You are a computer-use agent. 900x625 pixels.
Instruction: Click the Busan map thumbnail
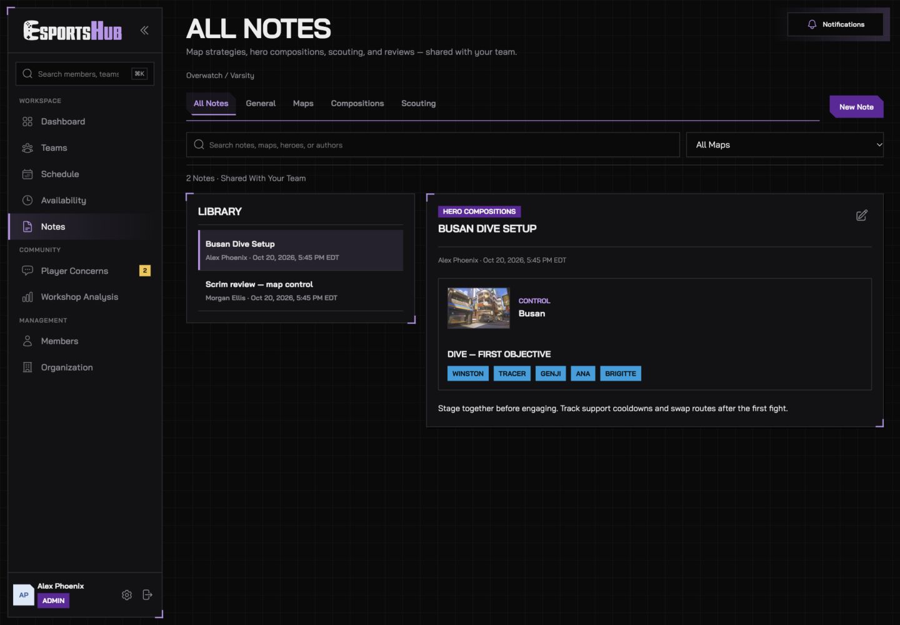(x=479, y=308)
